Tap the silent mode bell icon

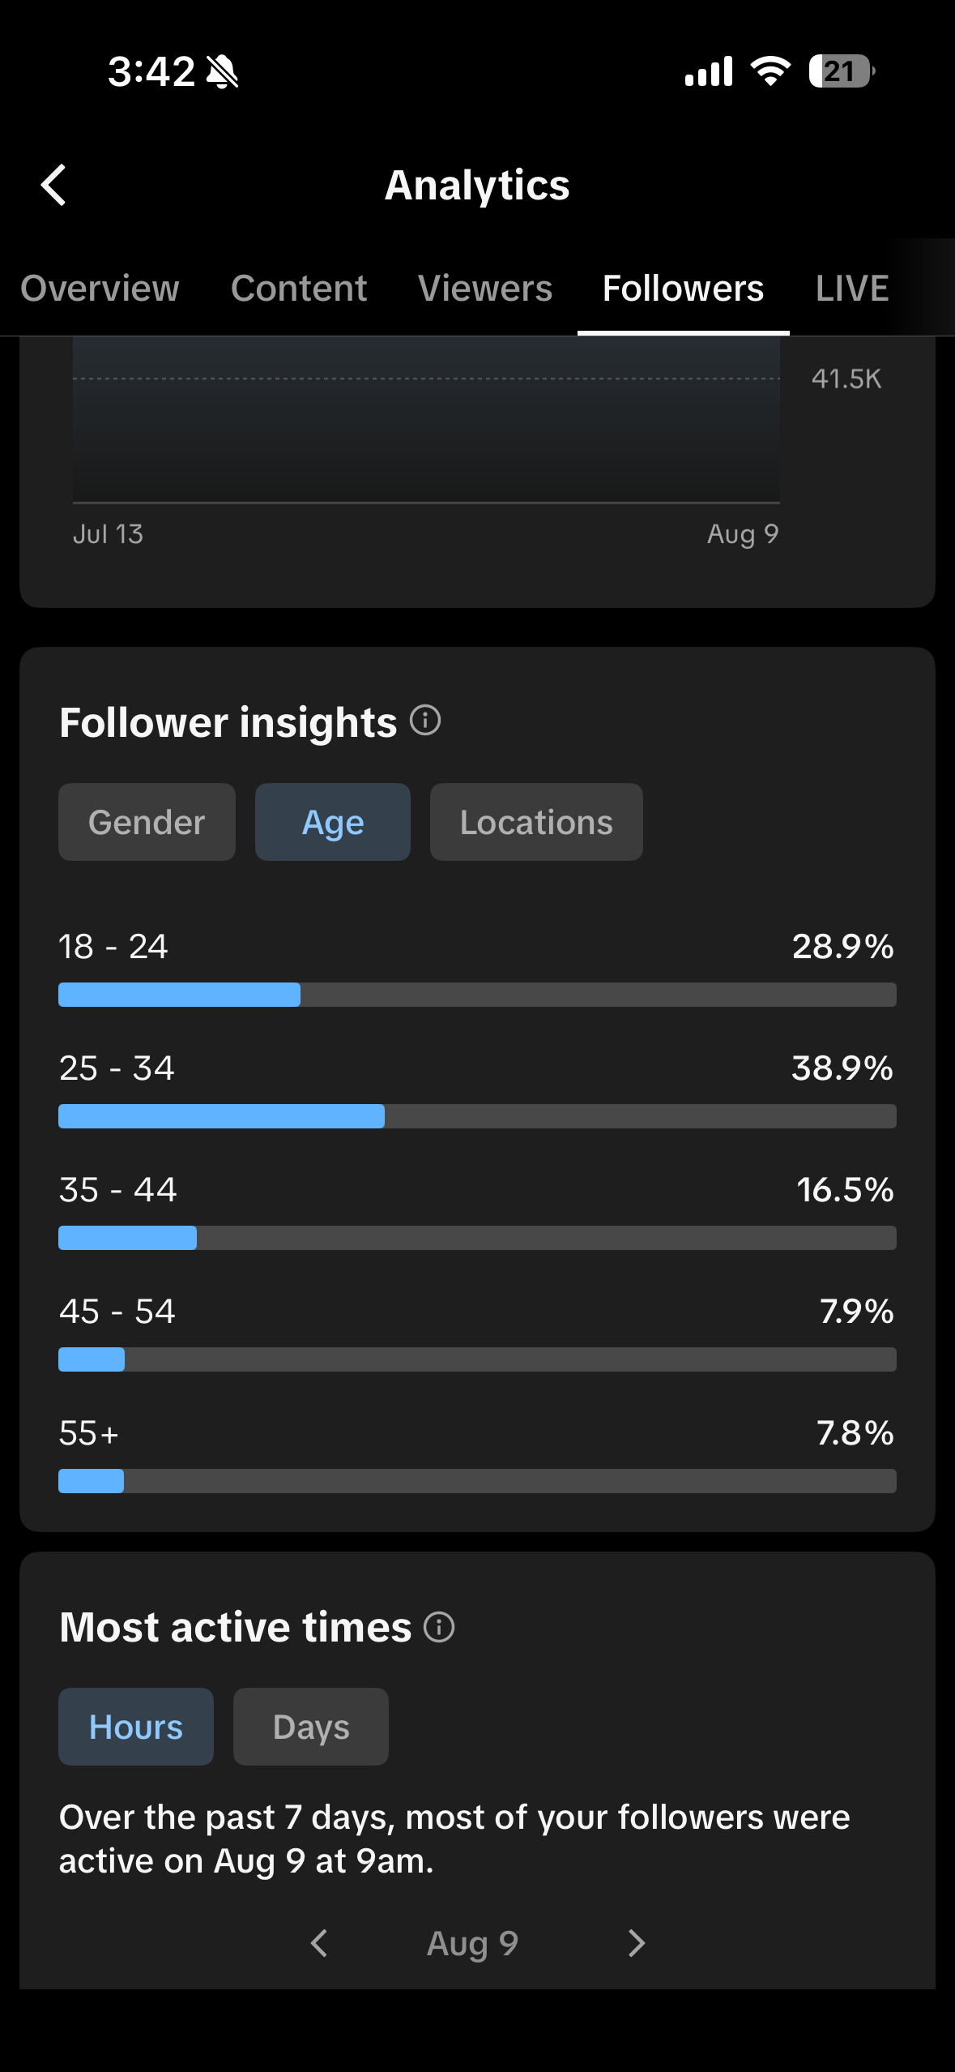click(222, 71)
